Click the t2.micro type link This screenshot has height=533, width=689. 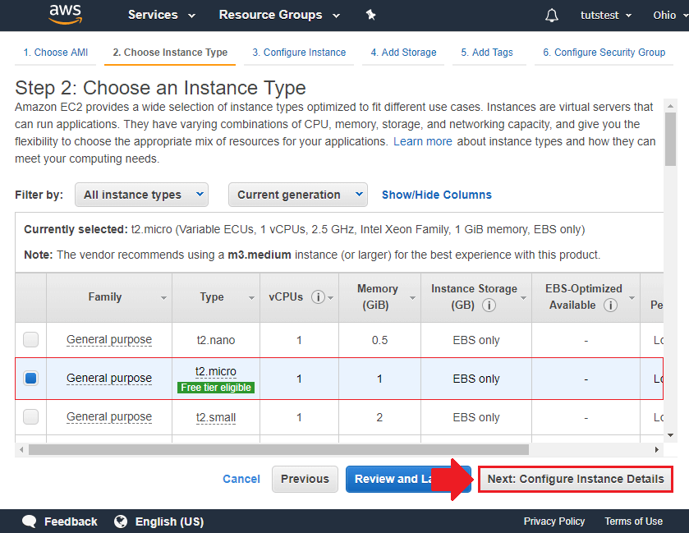coord(216,372)
